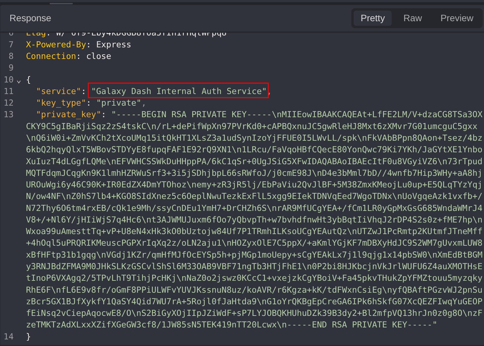Click line number 11 in the gutter
The width and height of the screenshot is (484, 346).
coord(9,91)
